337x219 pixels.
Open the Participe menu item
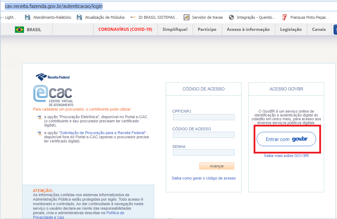[x=207, y=29]
